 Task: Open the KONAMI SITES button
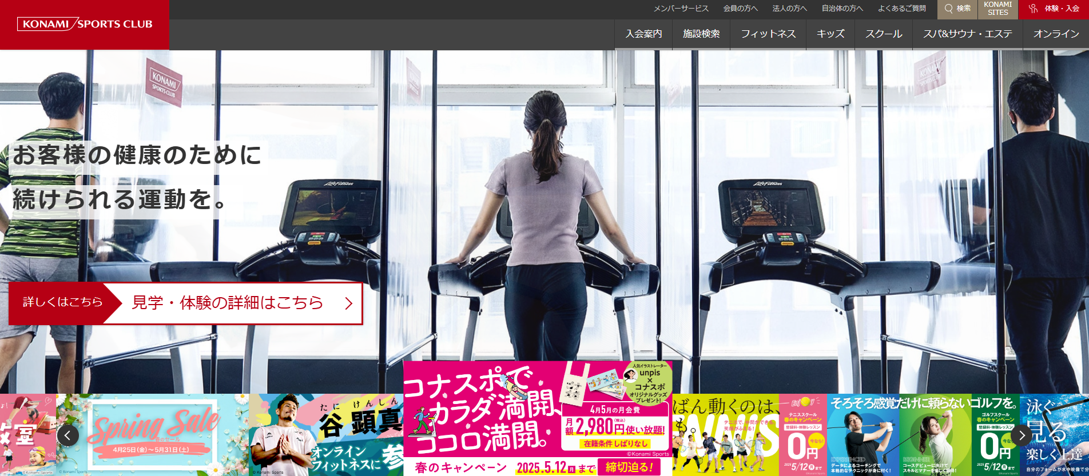click(998, 9)
